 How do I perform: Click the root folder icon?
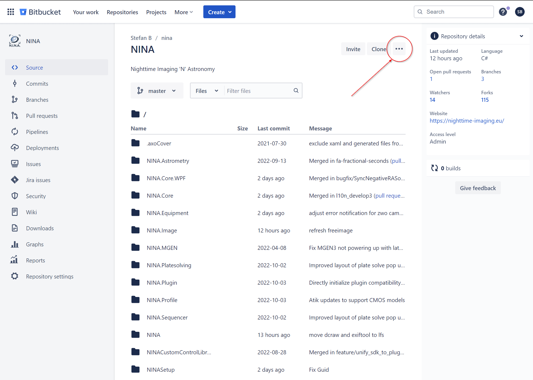pyautogui.click(x=135, y=114)
